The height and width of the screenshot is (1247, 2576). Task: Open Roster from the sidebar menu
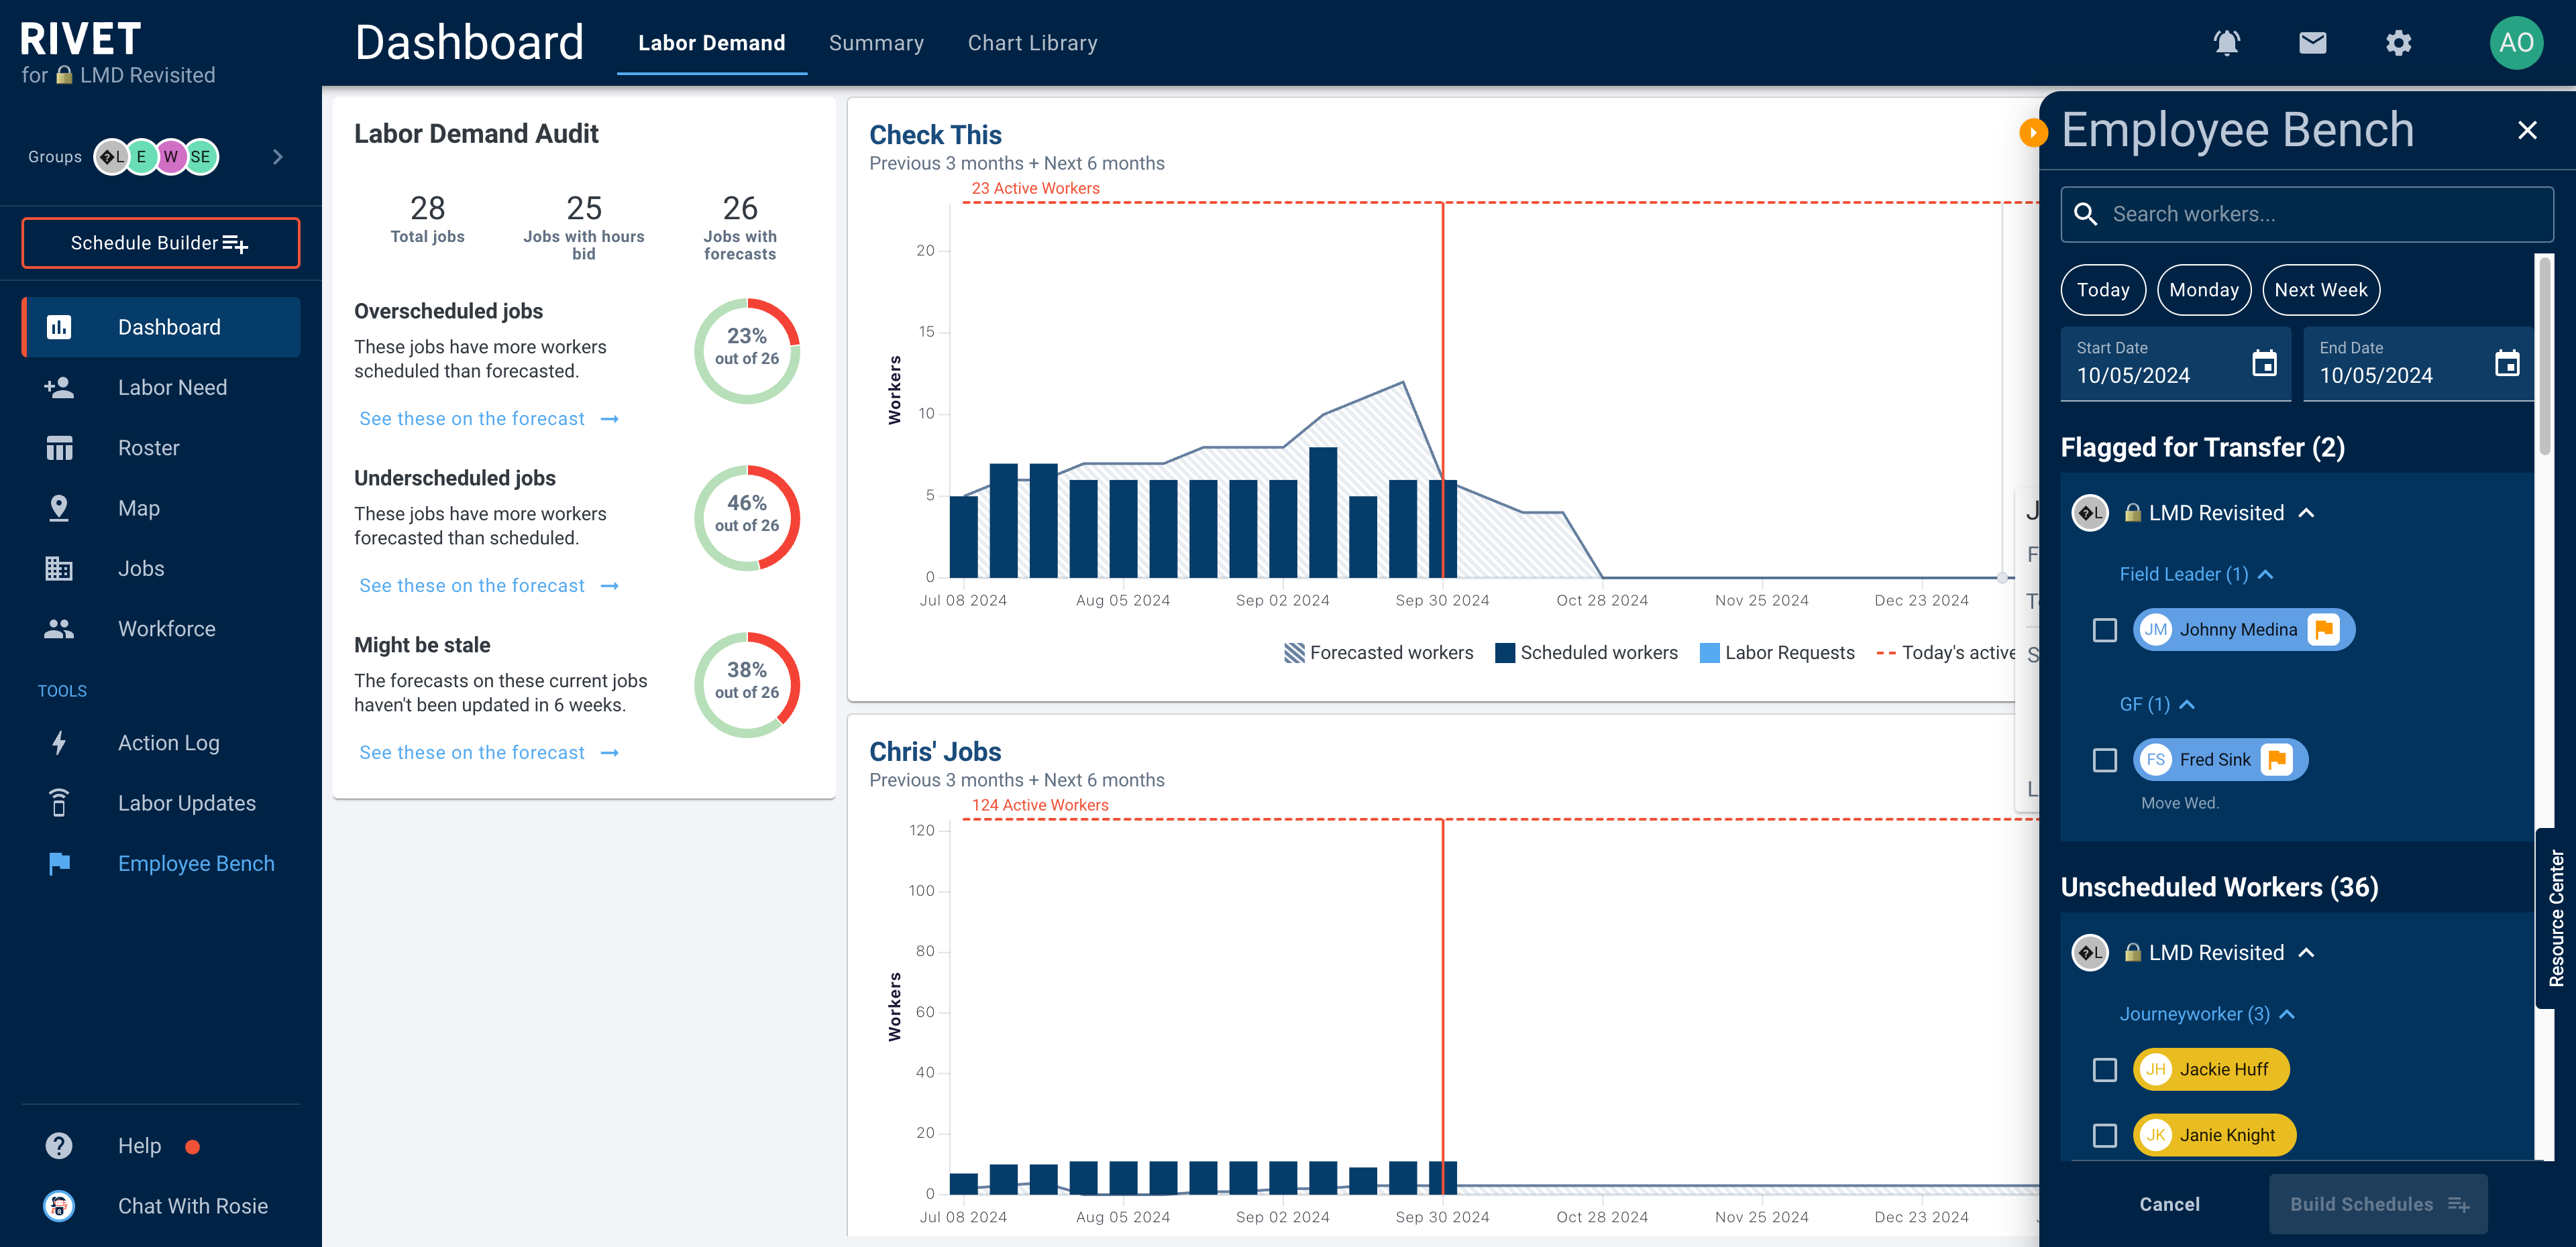[161, 448]
